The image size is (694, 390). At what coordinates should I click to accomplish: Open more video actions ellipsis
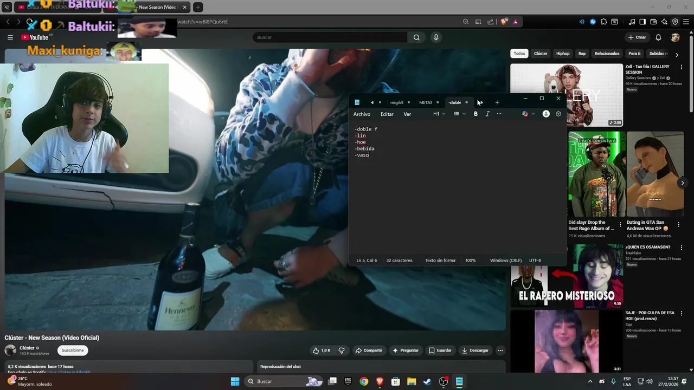500,350
